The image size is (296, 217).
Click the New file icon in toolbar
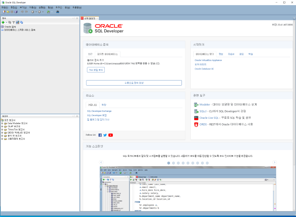4,12
